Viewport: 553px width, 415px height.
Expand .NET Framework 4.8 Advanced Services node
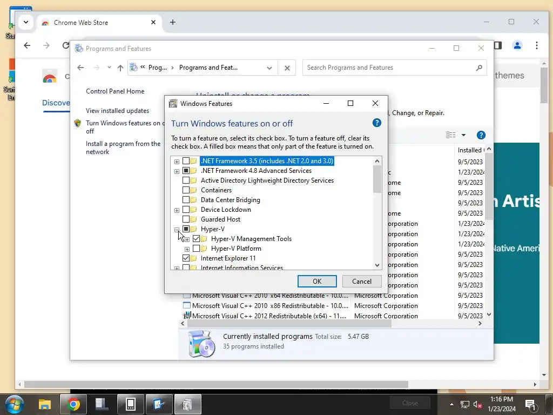point(177,171)
